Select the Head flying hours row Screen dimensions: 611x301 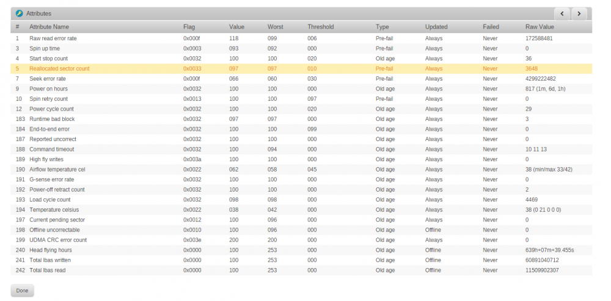(x=301, y=250)
